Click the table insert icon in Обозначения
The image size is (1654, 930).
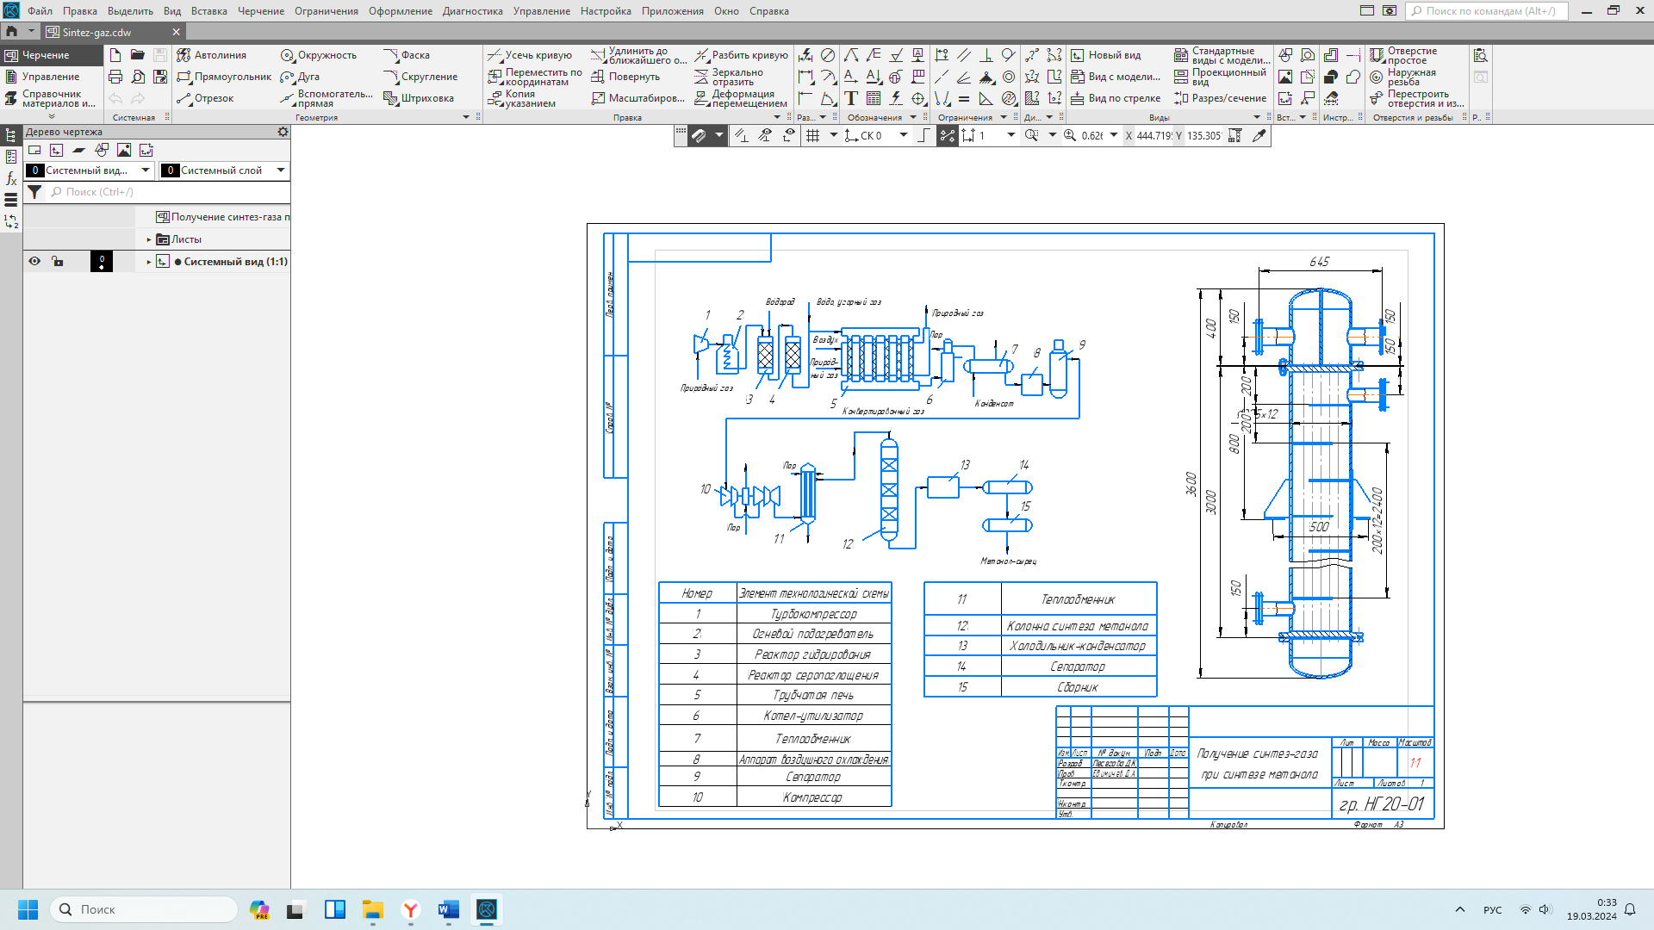[874, 98]
